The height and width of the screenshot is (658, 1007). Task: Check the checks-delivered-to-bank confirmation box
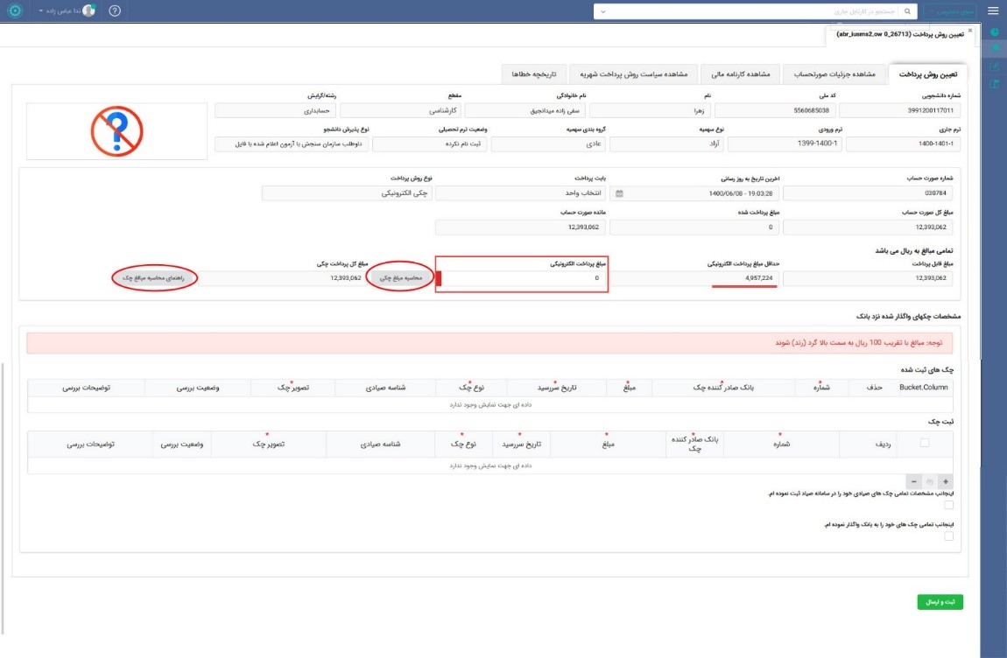948,536
